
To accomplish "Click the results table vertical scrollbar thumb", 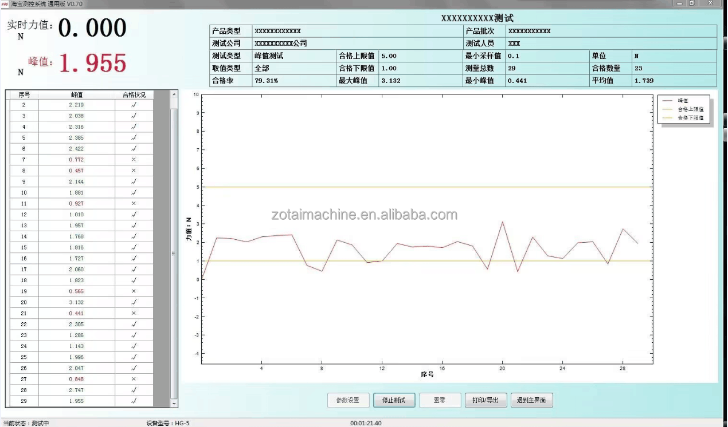I will (174, 252).
